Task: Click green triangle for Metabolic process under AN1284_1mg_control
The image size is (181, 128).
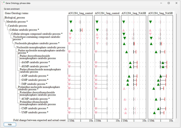Action: [71, 22]
